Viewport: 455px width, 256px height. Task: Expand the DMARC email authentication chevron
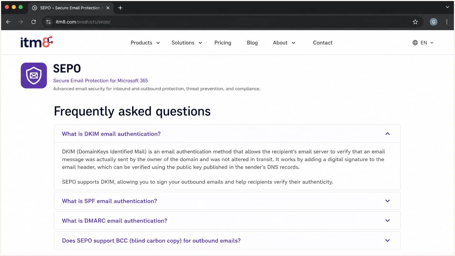click(388, 220)
